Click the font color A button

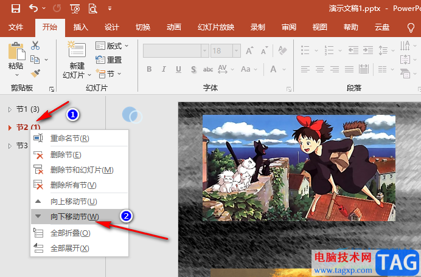click(273, 69)
